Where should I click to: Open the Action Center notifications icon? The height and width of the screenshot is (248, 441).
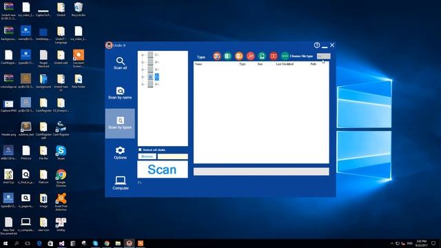coord(433,243)
